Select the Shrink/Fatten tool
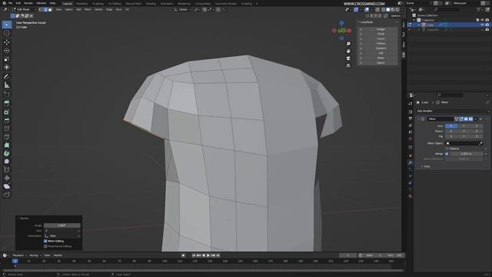This screenshot has height=277, width=492. pos(7,178)
